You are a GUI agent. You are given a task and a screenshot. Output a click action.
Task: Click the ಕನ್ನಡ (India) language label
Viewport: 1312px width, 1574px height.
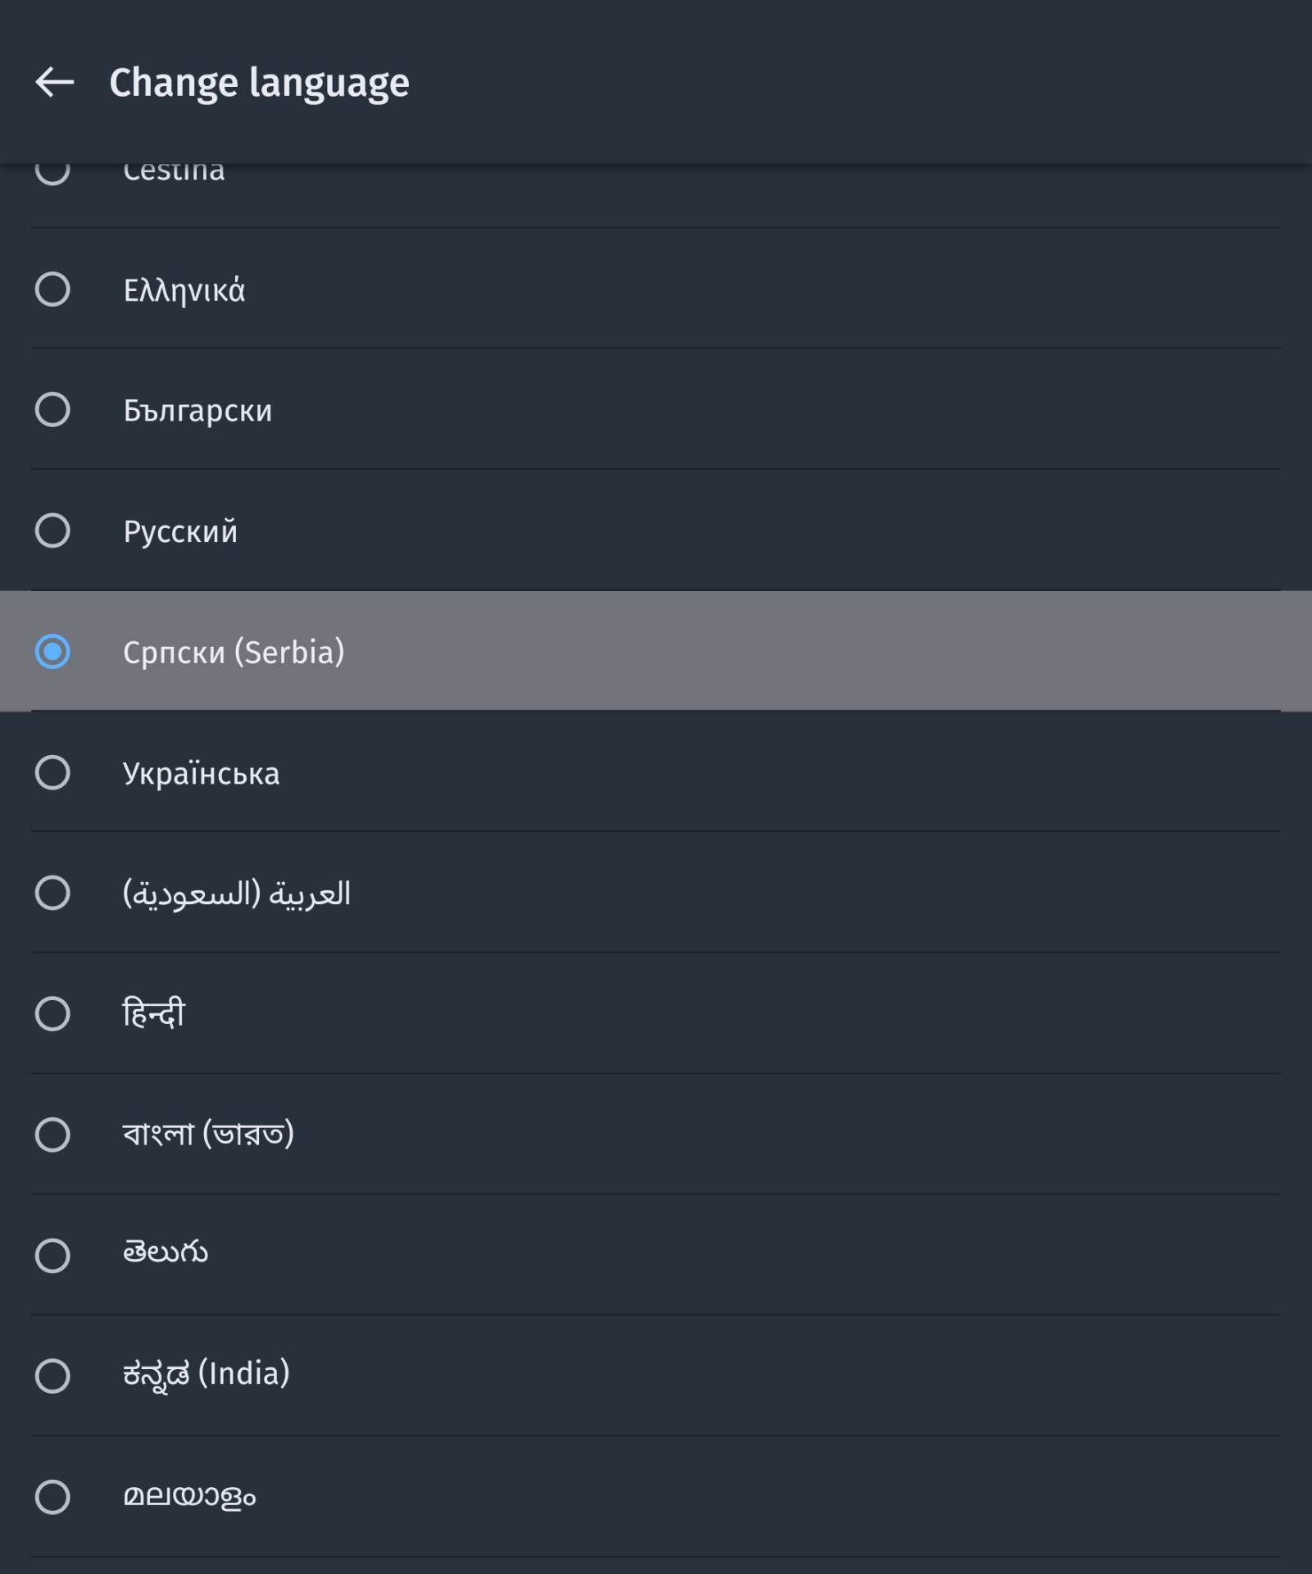coord(207,1374)
